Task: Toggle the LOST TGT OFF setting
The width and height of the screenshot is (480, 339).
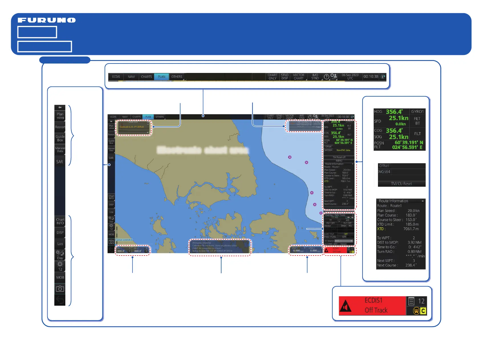Action: pos(345,234)
